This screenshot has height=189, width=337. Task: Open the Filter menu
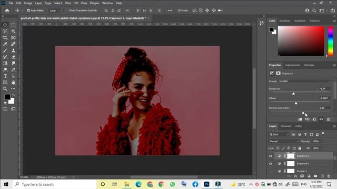68,3
